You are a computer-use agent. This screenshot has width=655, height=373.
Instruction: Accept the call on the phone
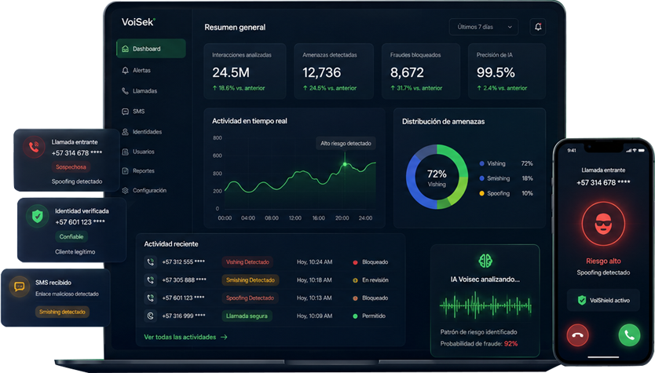point(629,335)
